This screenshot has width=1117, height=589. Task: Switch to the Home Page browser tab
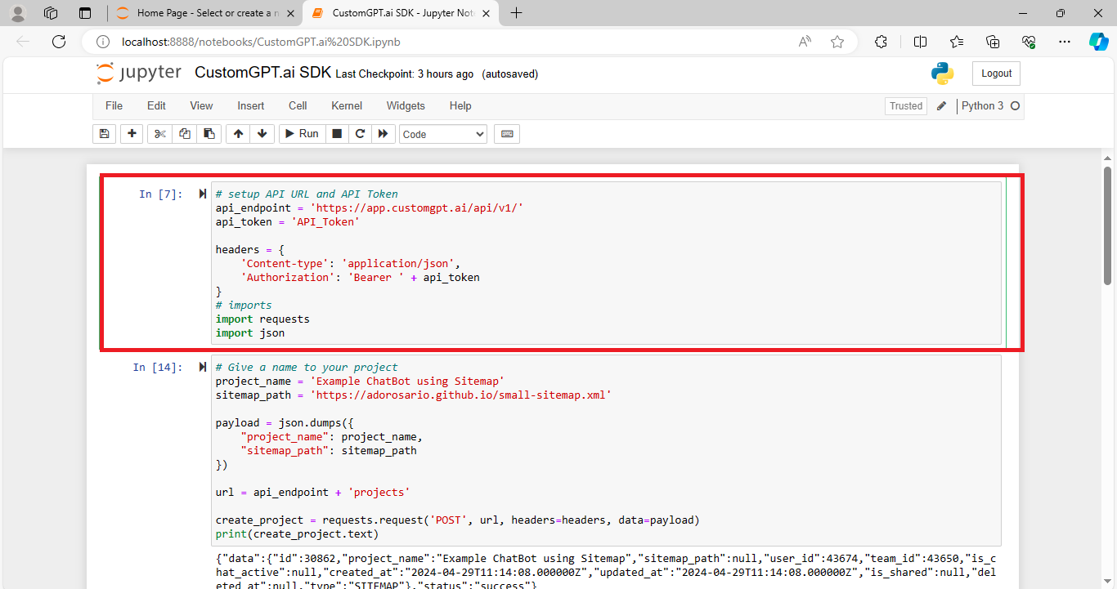coord(203,13)
